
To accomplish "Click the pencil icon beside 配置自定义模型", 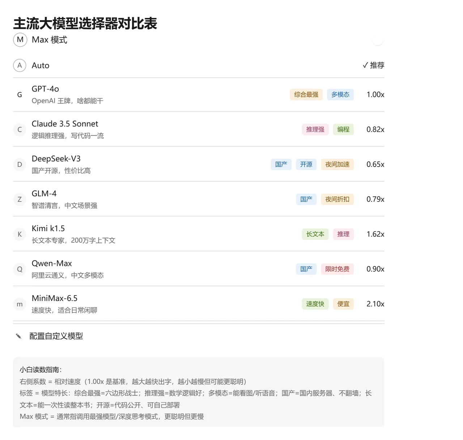I will click(18, 336).
